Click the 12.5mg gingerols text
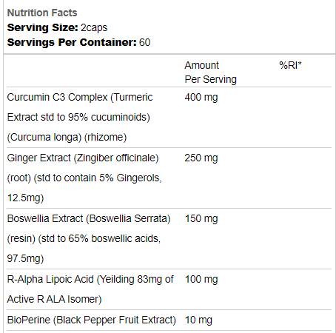The width and height of the screenshot is (336, 333). (x=25, y=198)
